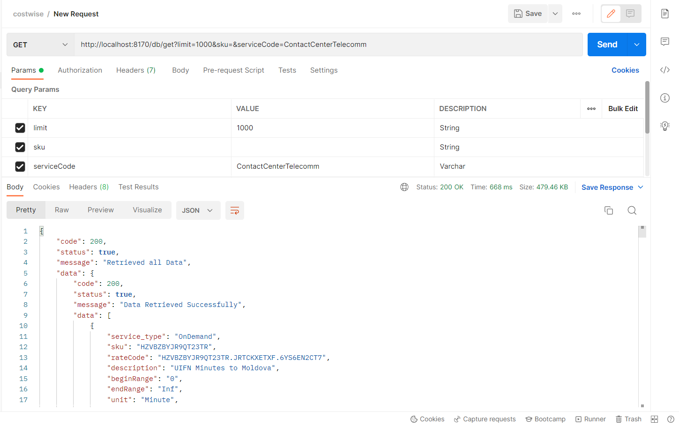Uncheck the sku parameter checkbox
The image size is (679, 426).
[x=20, y=147]
